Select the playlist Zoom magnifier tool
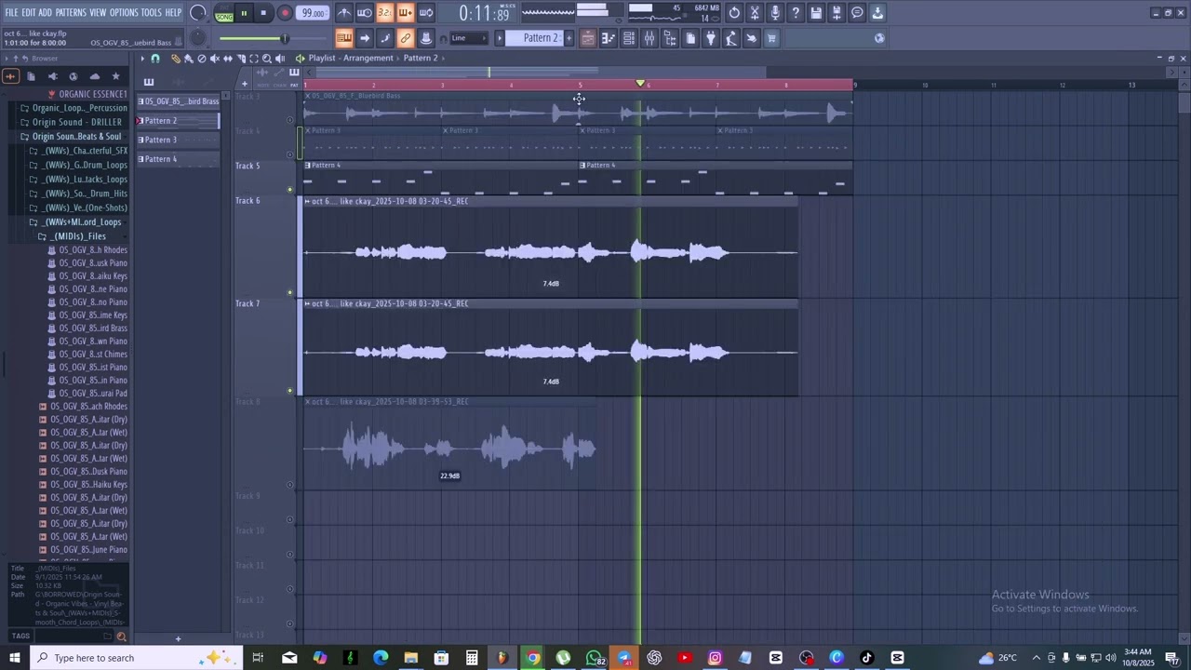Viewport: 1191px width, 670px height. click(x=266, y=59)
